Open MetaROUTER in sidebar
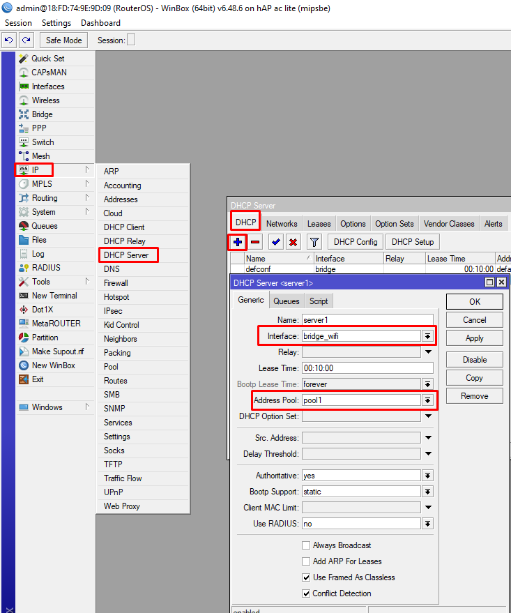Viewport: 511px width, 613px height. pos(56,324)
